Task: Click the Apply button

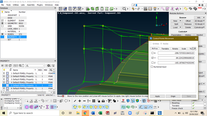Action: [x=157, y=96]
